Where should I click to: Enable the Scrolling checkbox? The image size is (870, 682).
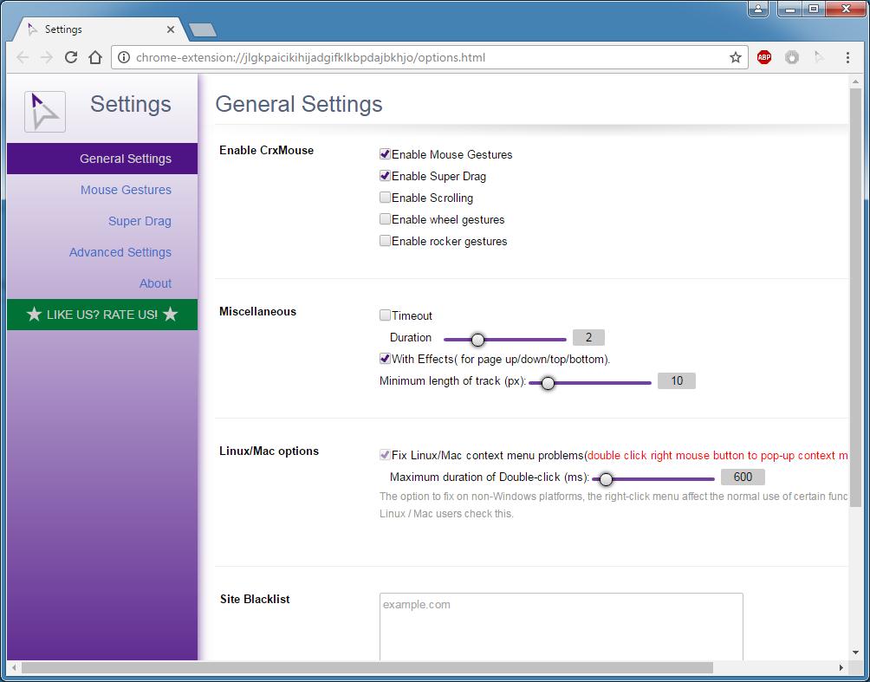[x=385, y=197]
